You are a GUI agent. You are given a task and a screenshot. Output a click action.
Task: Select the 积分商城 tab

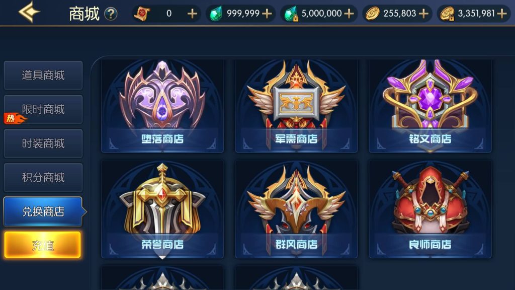pos(43,178)
